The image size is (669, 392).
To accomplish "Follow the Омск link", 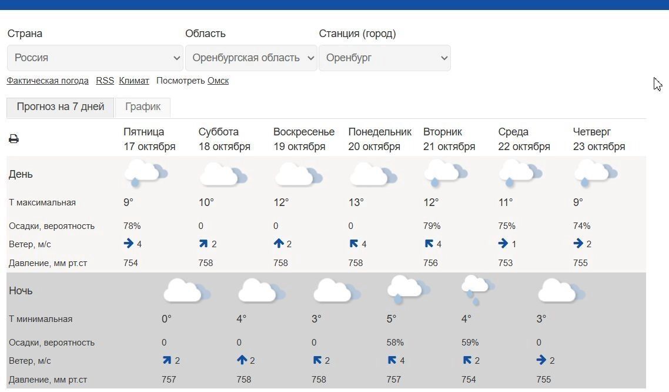I will [218, 81].
